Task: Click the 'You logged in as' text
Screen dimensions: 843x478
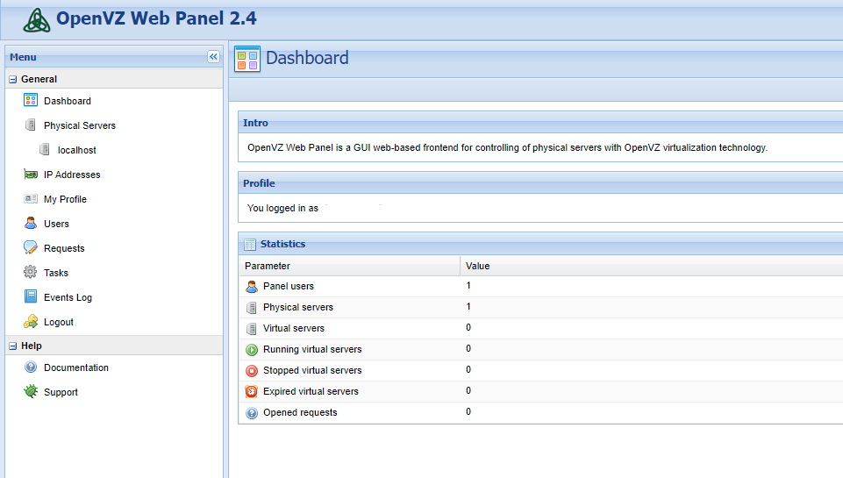Action: [x=282, y=208]
